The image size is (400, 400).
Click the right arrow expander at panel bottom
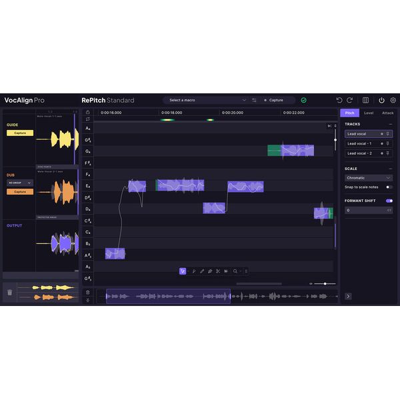(348, 296)
